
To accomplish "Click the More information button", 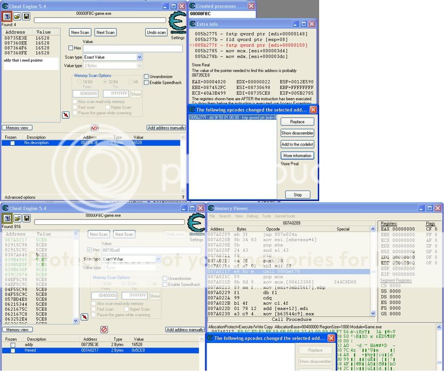I will [x=297, y=156].
